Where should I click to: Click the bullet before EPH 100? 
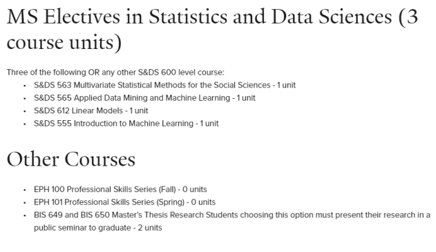(25, 190)
